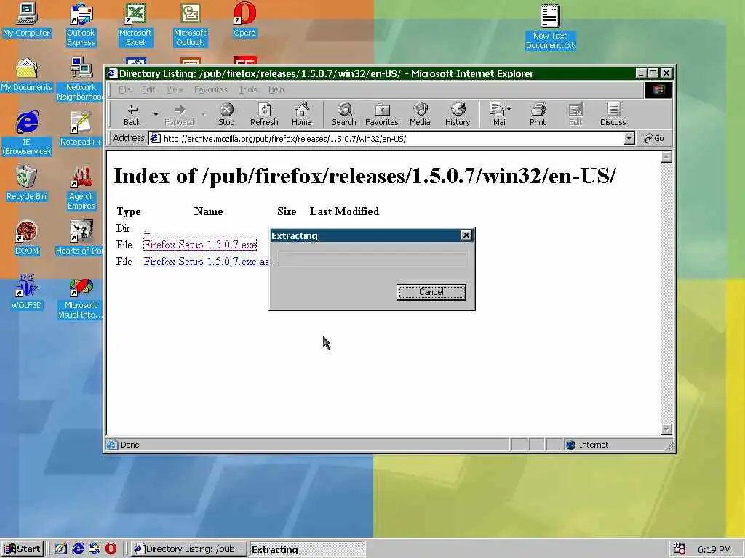Image resolution: width=745 pixels, height=558 pixels.
Task: Click the Stop toolbar button
Action: [226, 114]
